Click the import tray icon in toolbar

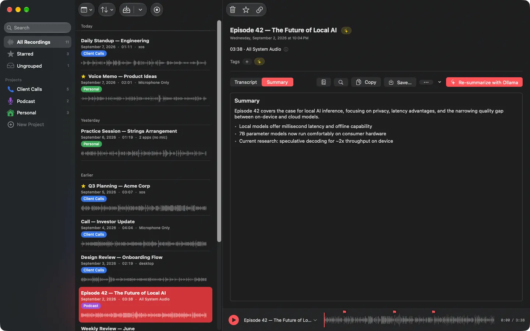127,10
